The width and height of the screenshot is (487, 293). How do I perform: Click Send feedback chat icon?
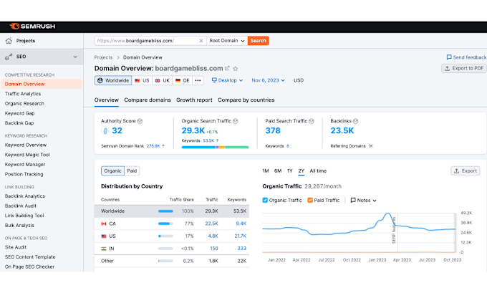[x=449, y=57]
